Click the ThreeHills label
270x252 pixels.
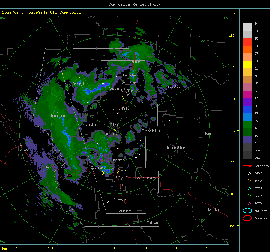click(x=151, y=131)
